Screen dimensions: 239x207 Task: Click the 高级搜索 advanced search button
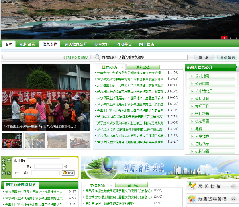point(227,57)
